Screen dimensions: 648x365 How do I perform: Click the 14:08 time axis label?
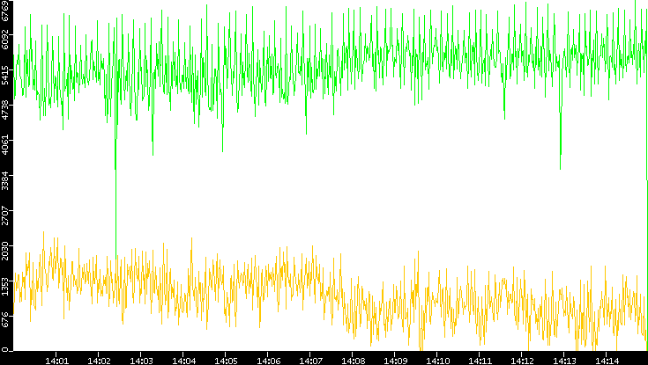pos(353,361)
